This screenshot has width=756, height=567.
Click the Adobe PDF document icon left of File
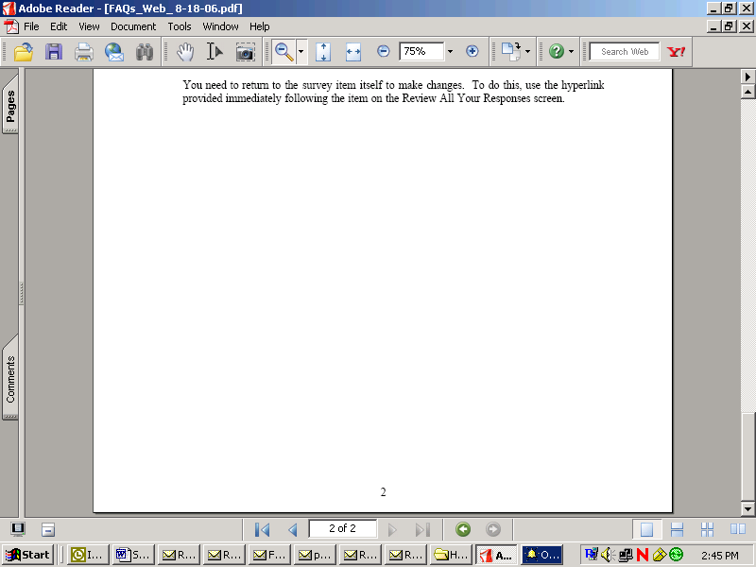[10, 26]
